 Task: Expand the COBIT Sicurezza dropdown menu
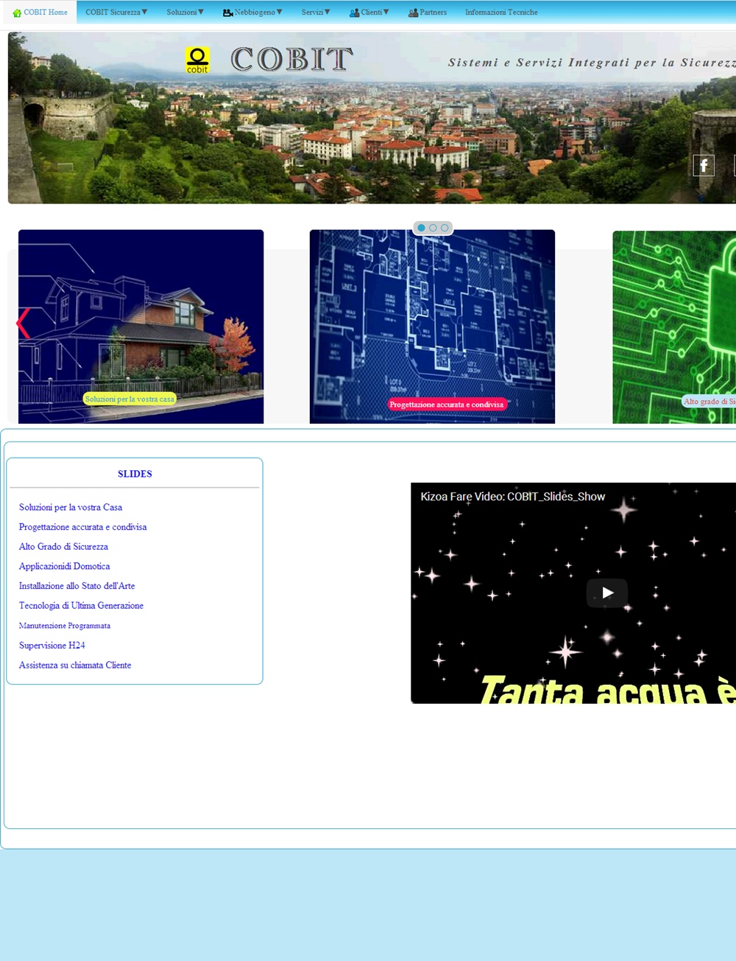(116, 13)
